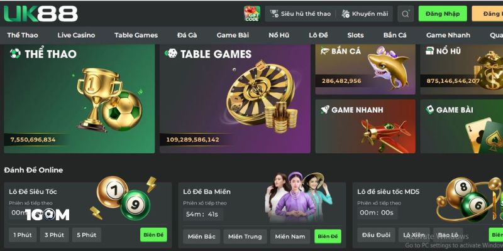This screenshot has height=251, width=503.
Task: Click the dice icon next to TABLE GAMES
Action: tap(171, 53)
